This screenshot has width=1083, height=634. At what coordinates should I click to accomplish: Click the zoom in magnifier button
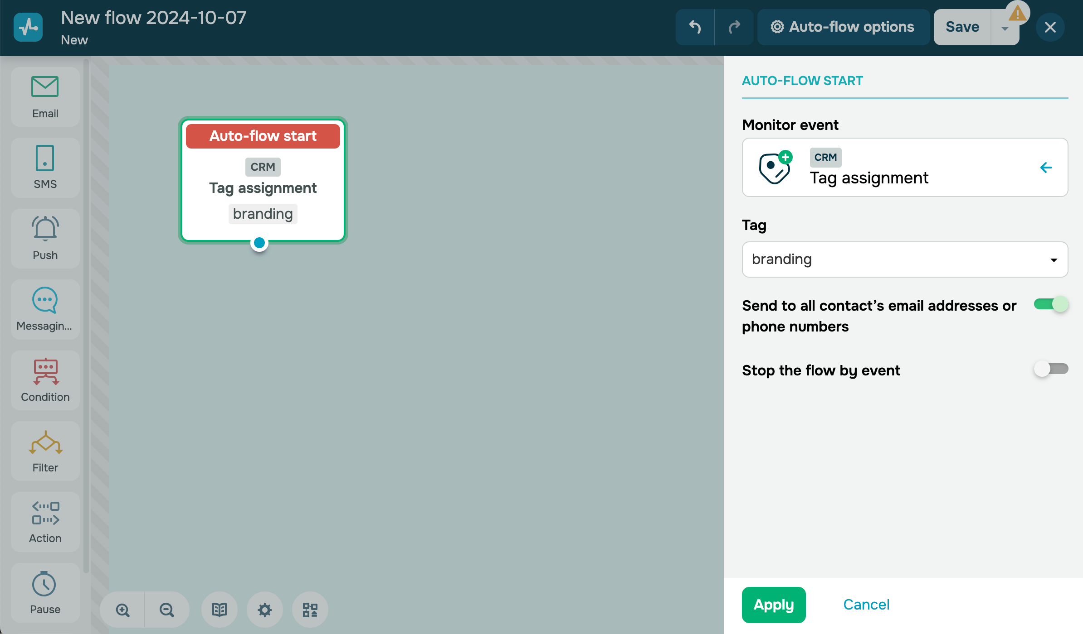(x=122, y=610)
